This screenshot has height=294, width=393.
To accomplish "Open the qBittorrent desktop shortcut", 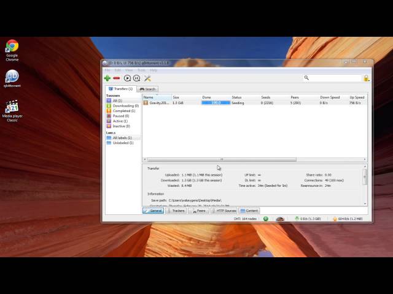I will point(12,78).
